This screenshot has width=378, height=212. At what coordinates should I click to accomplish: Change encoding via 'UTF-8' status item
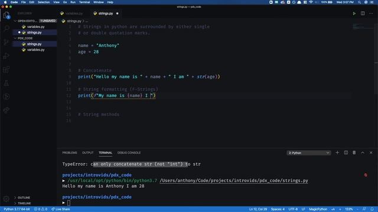click(x=293, y=209)
